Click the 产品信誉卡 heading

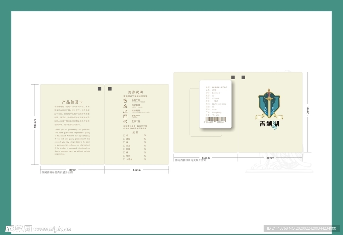[72, 102]
